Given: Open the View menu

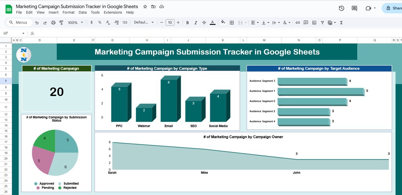Looking at the screenshot, I should pyautogui.click(x=41, y=13).
